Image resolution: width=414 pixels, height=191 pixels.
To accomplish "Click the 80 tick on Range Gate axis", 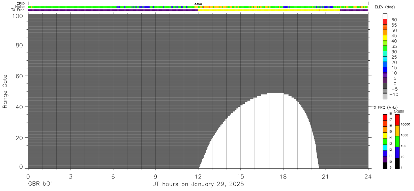I will point(19,45).
